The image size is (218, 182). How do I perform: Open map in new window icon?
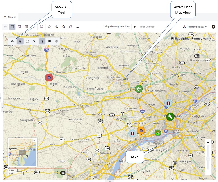click(70, 27)
